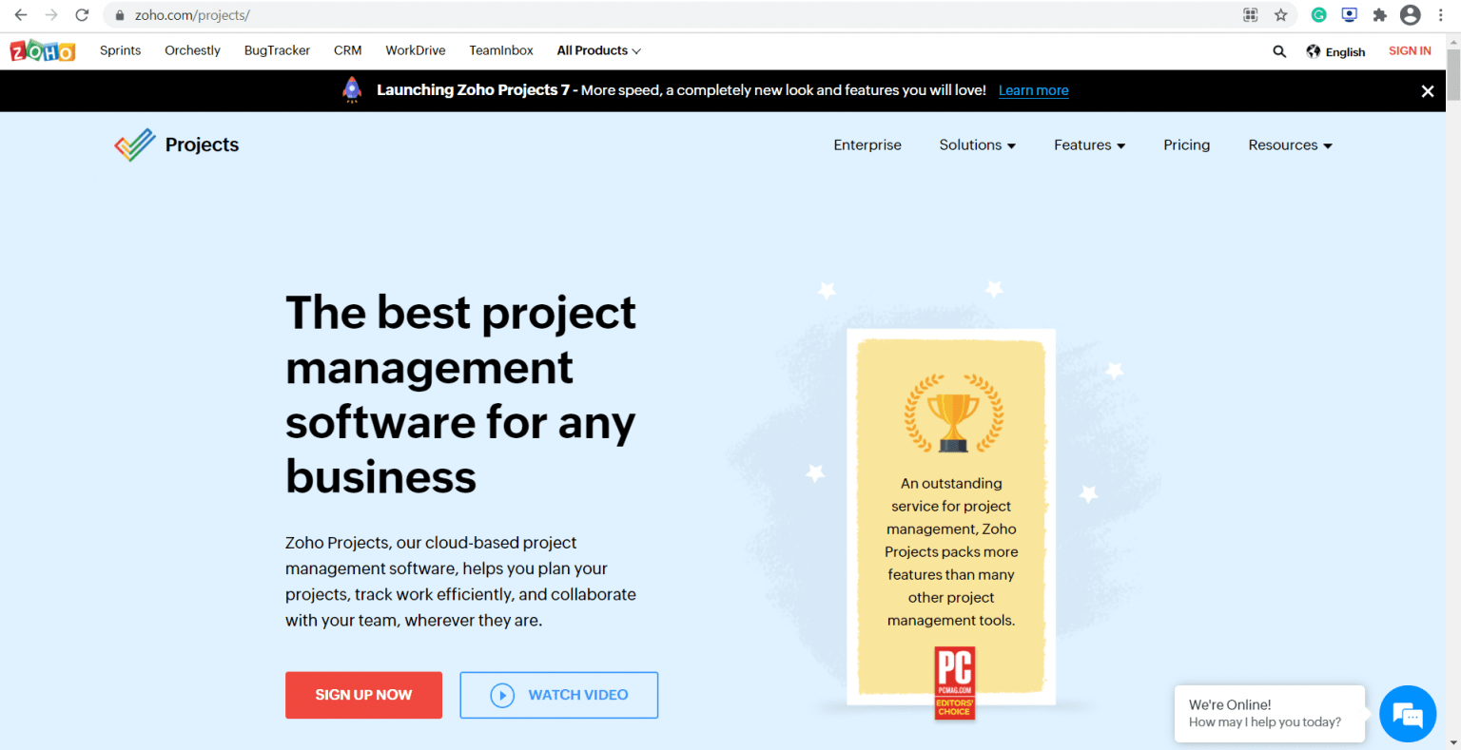
Task: Click the Zoho logo in the navigation bar
Action: pyautogui.click(x=42, y=50)
